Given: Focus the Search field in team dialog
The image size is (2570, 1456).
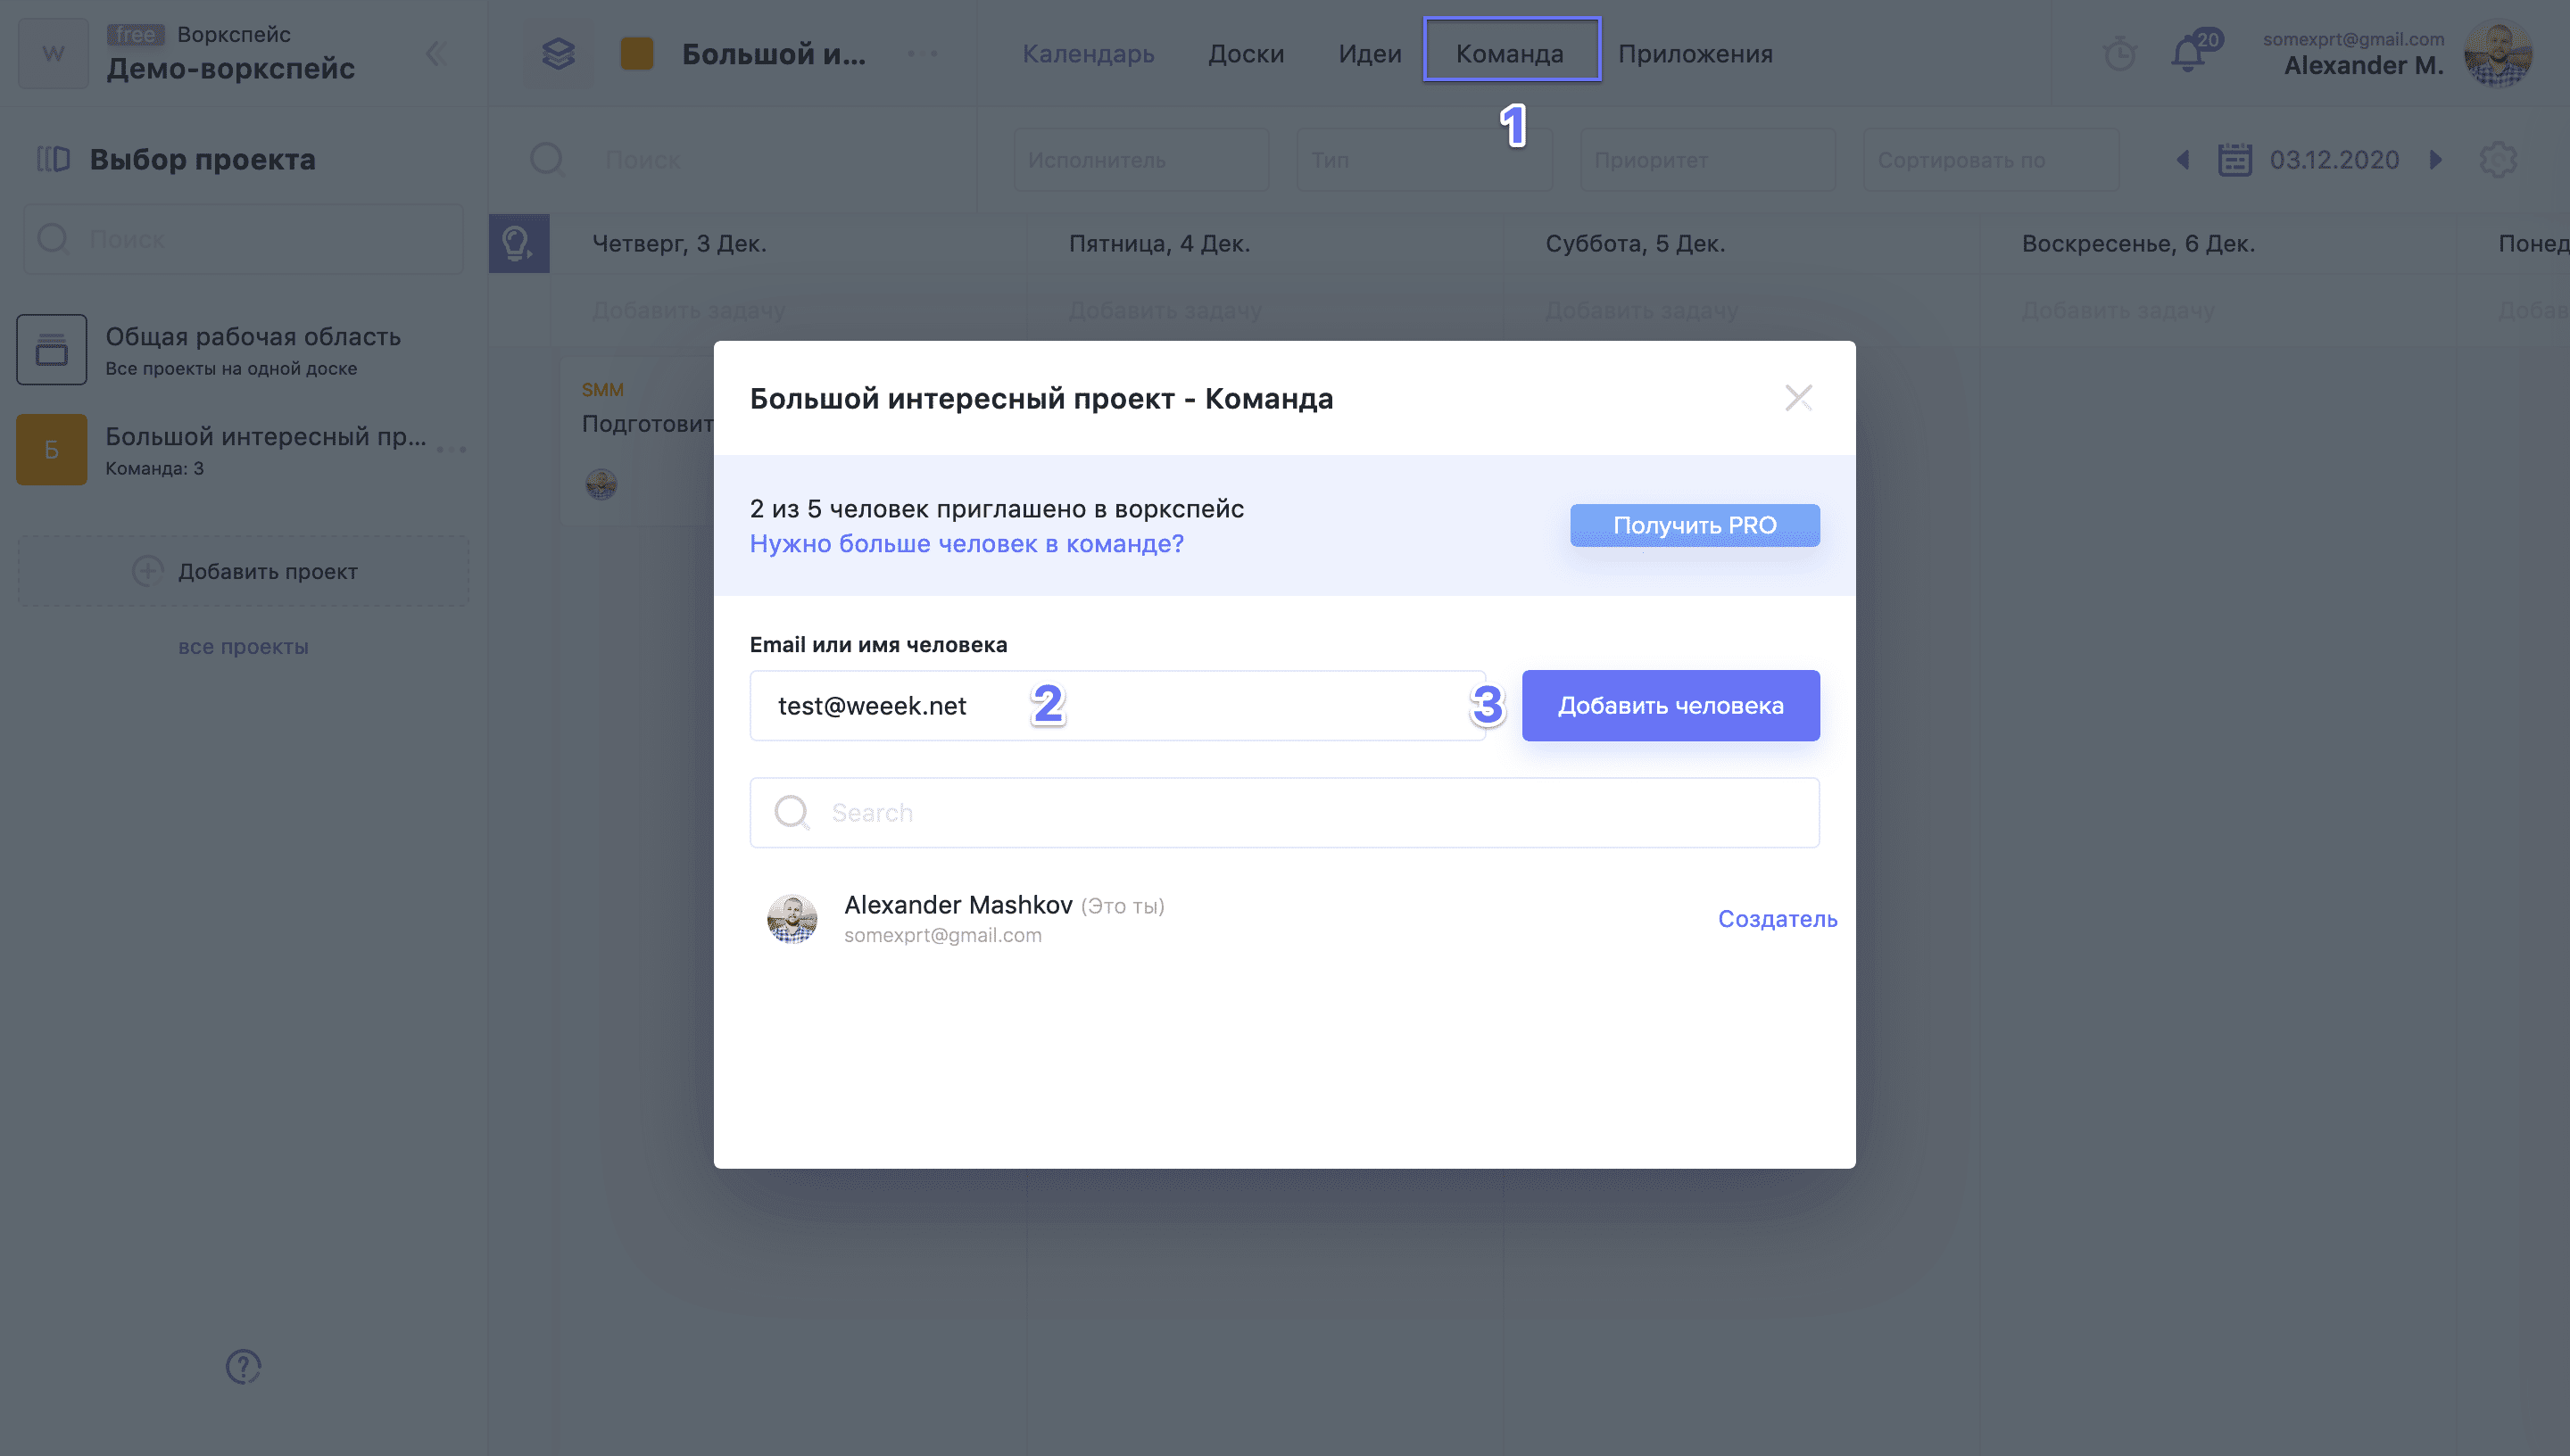Looking at the screenshot, I should tap(1284, 813).
